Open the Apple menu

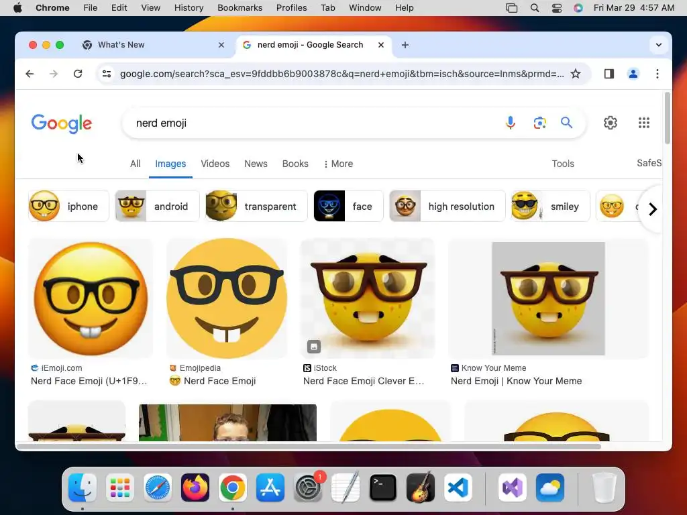[17, 8]
